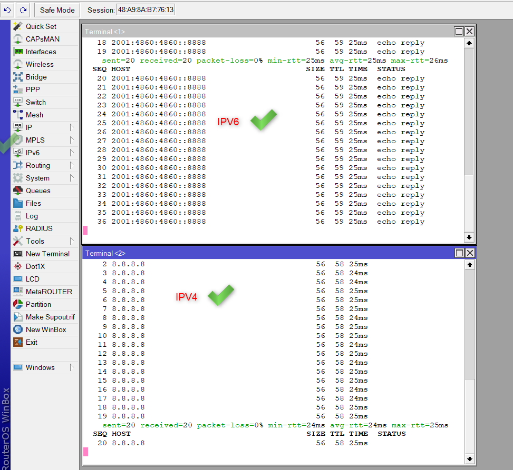513x470 pixels.
Task: Click the Session address field
Action: (146, 10)
